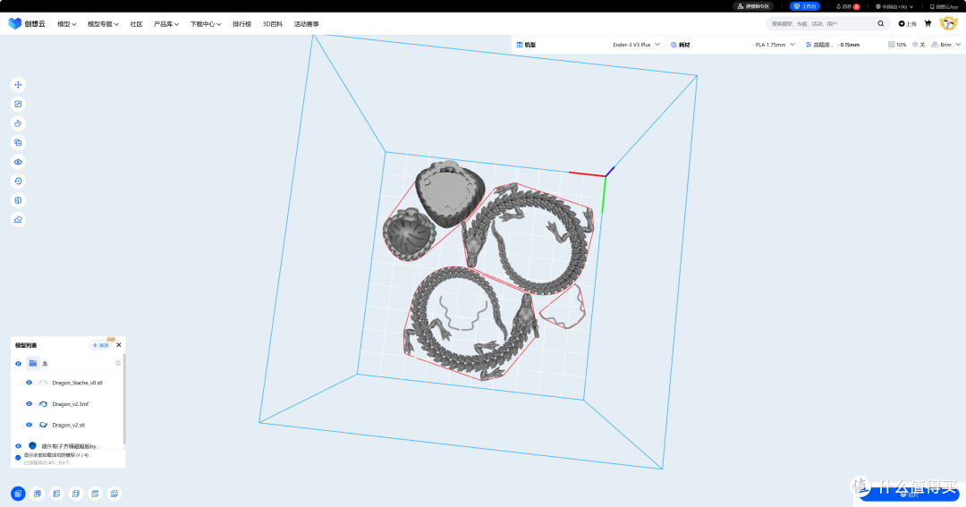Screen dimensions: 966x507
Task: Select the sixth view cube button
Action: click(114, 494)
